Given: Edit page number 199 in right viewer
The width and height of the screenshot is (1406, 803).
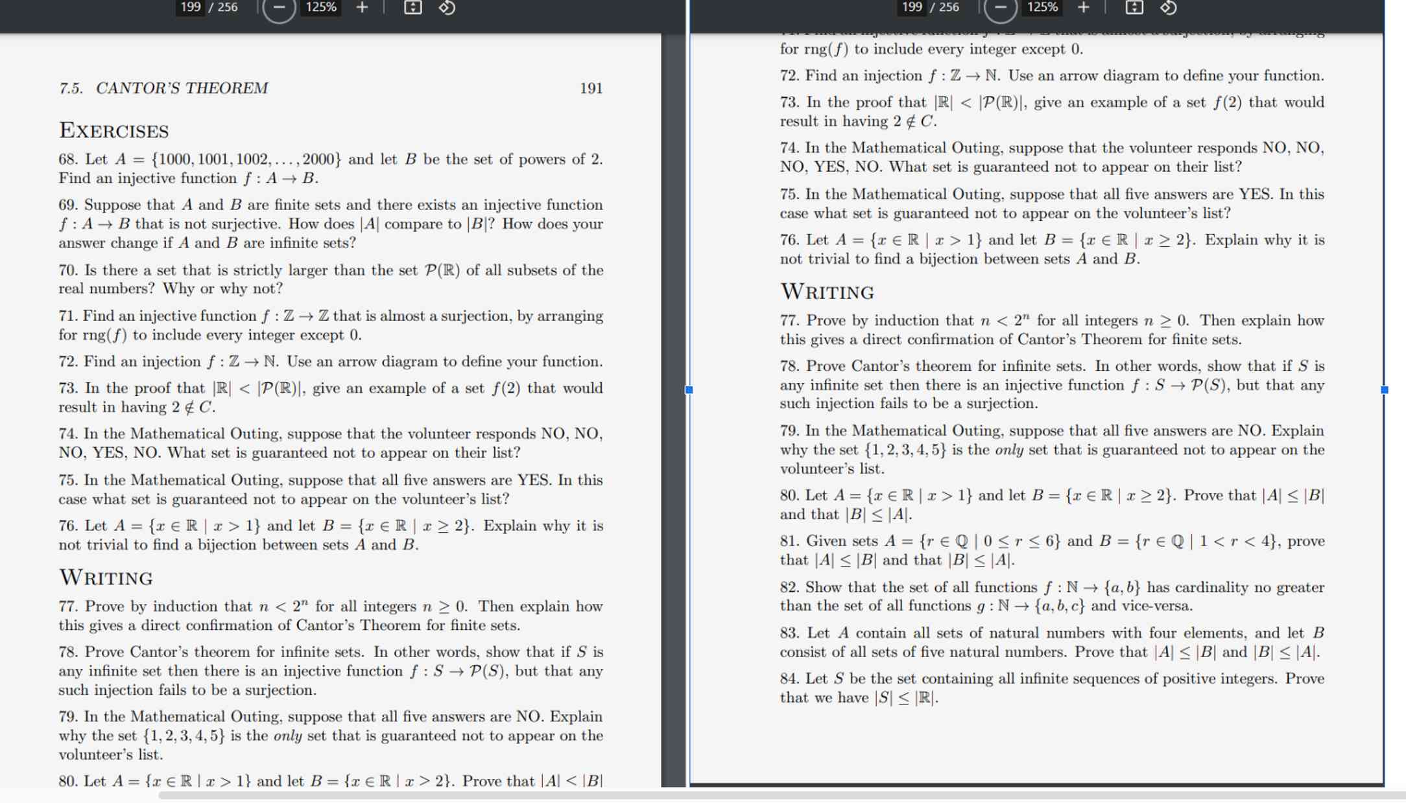Looking at the screenshot, I should tap(912, 7).
